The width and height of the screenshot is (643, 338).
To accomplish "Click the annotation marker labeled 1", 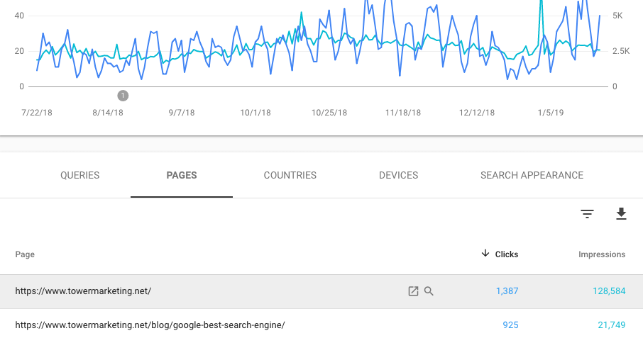I will pos(123,96).
